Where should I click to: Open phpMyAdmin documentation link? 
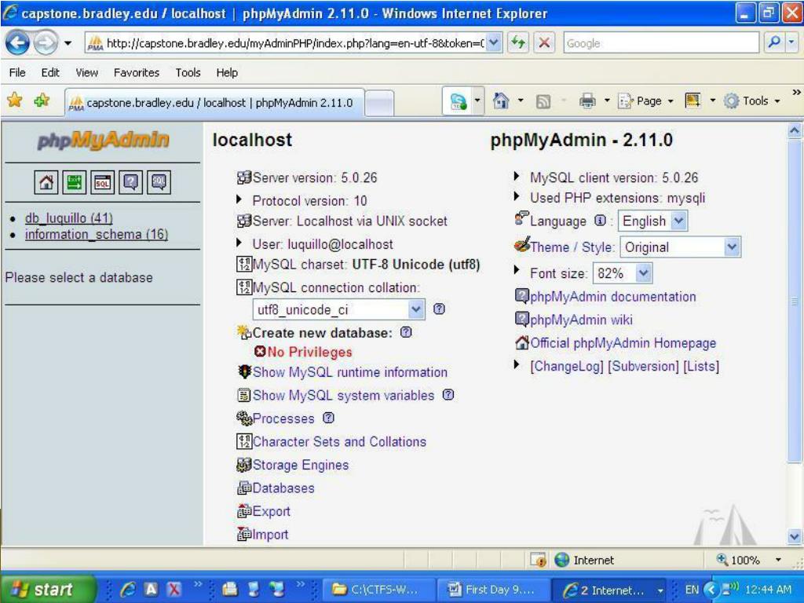[x=612, y=296]
